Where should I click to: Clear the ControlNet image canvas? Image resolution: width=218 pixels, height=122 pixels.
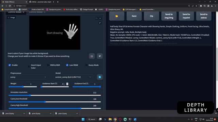tap(100, 18)
